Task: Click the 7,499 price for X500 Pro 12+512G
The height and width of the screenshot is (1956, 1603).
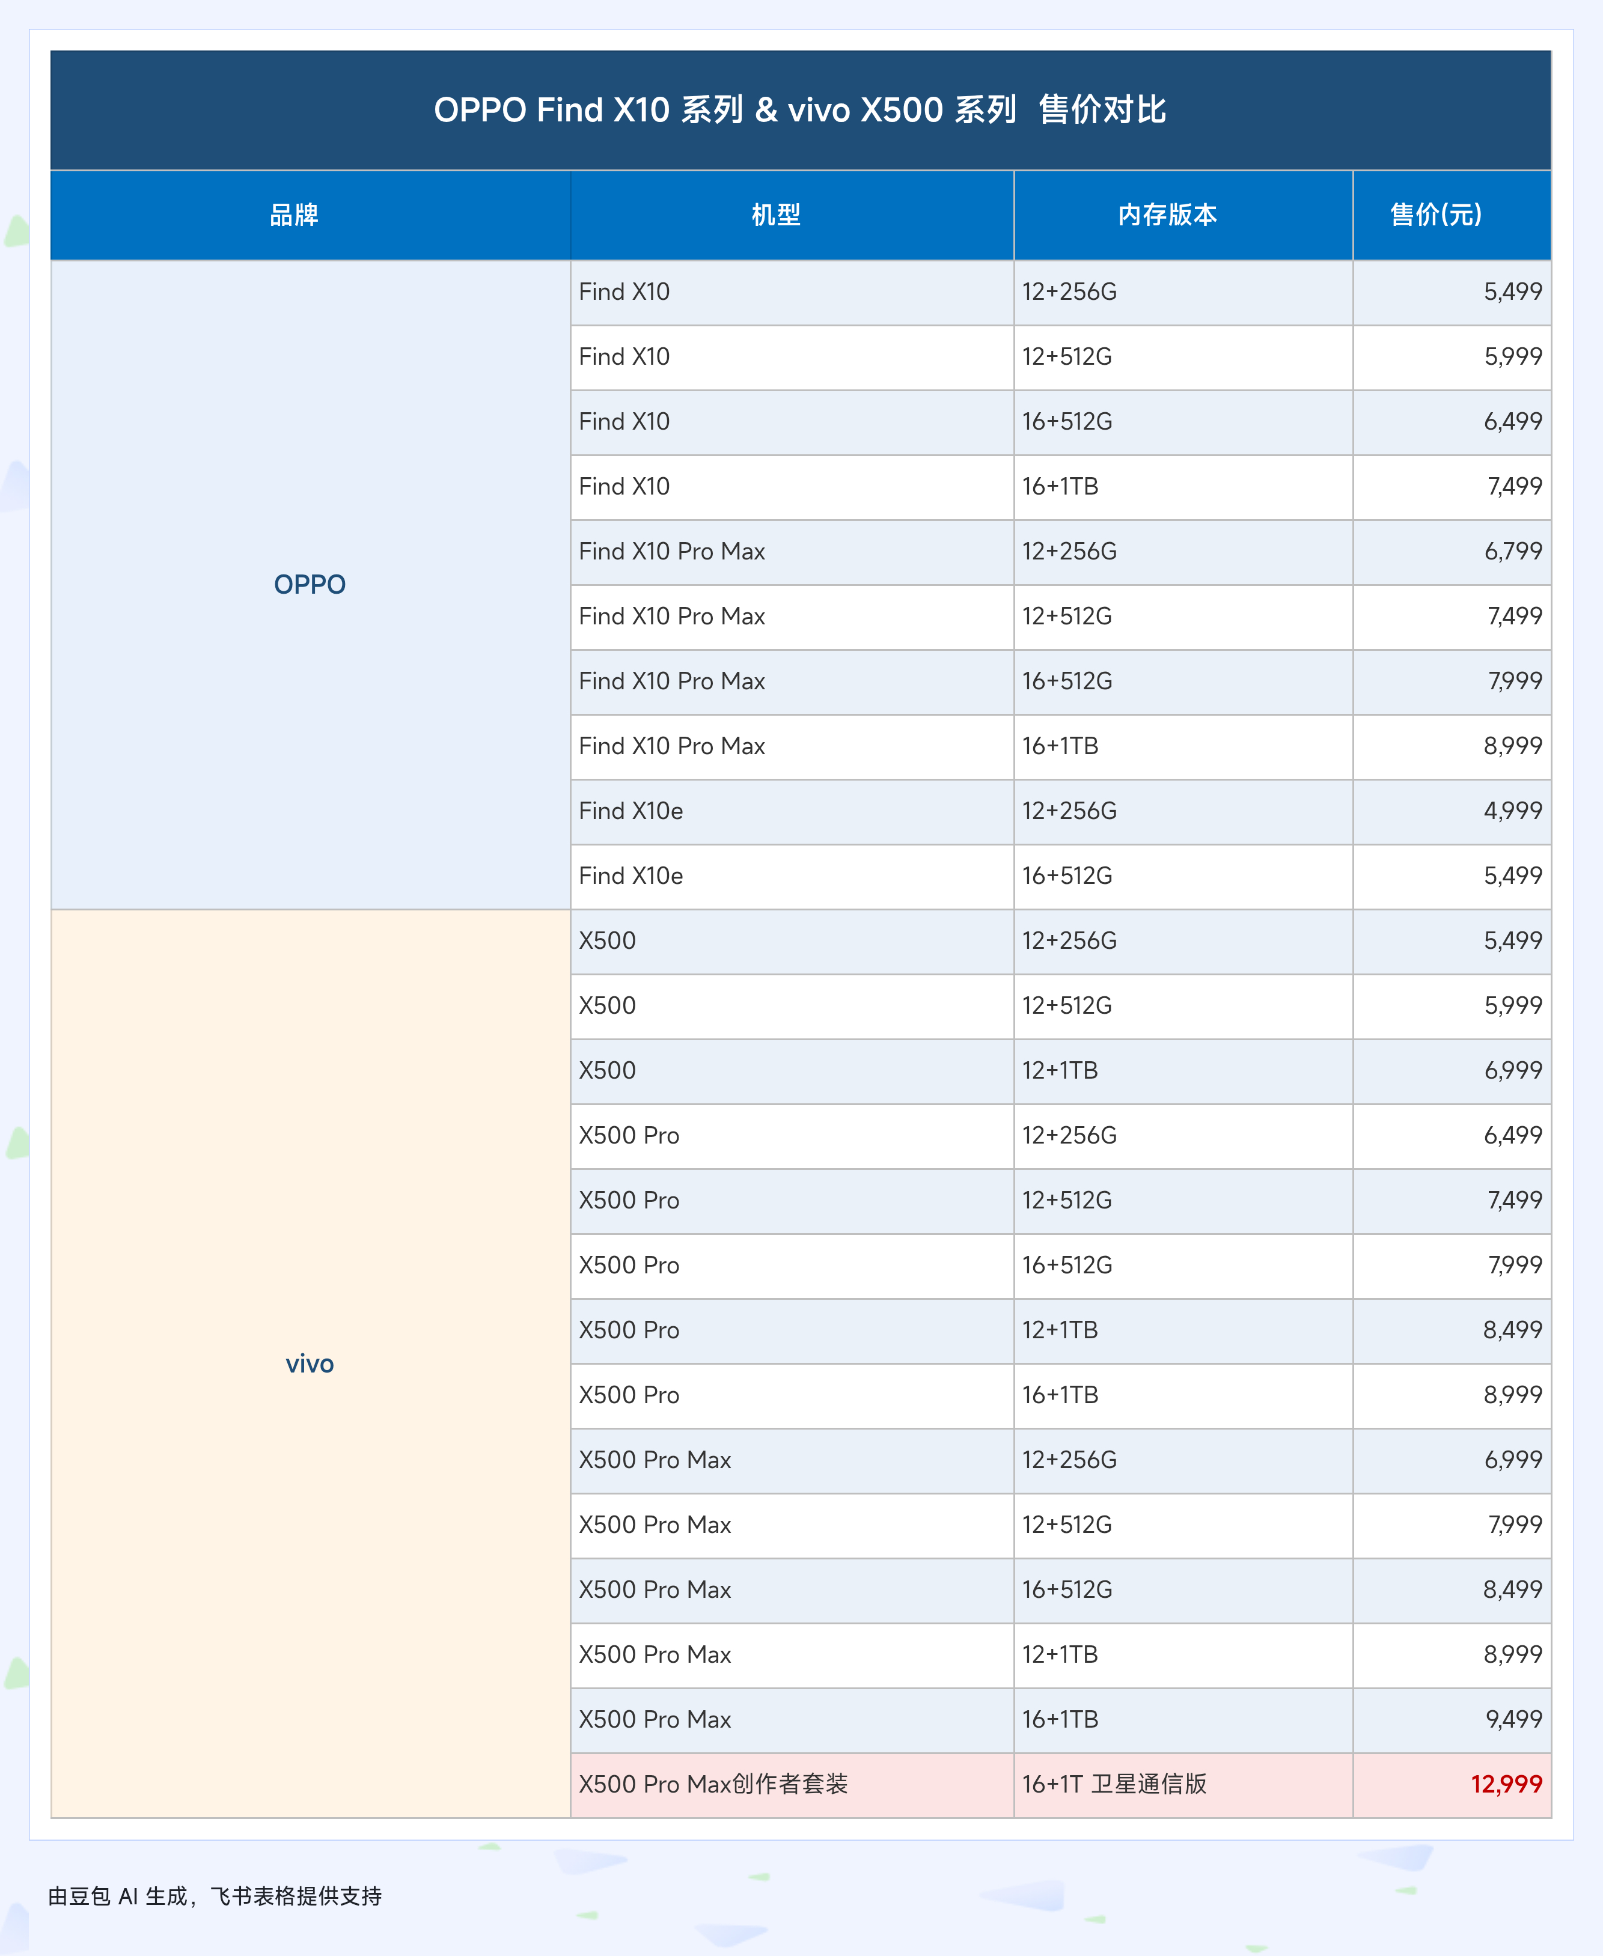Action: (x=1452, y=1201)
